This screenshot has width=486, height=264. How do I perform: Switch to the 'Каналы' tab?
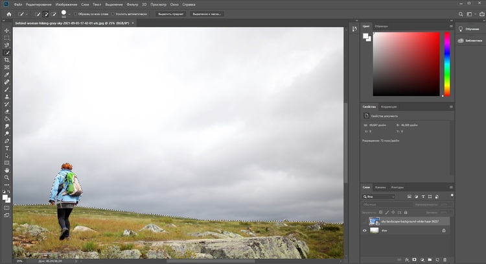pos(380,187)
